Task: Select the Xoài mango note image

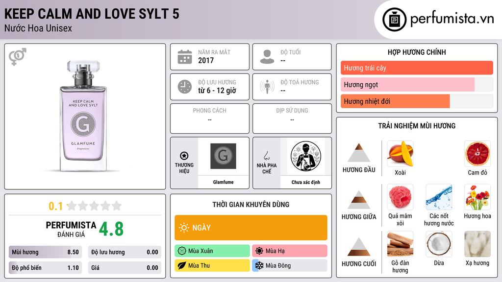Action: pyautogui.click(x=400, y=154)
